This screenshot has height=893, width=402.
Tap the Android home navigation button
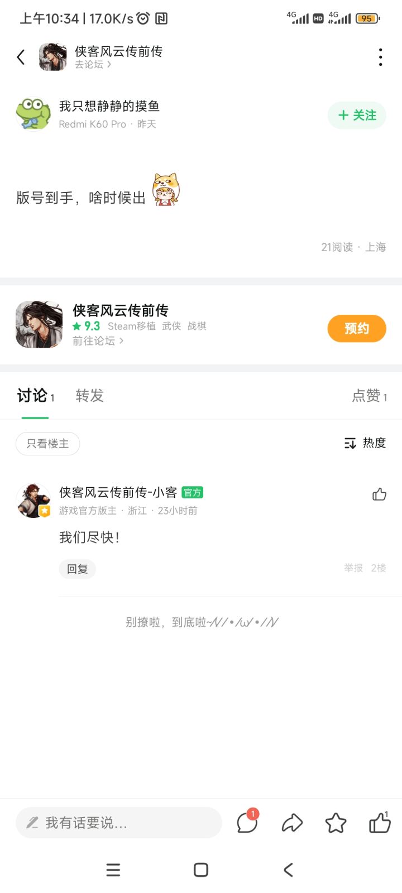[x=200, y=870]
